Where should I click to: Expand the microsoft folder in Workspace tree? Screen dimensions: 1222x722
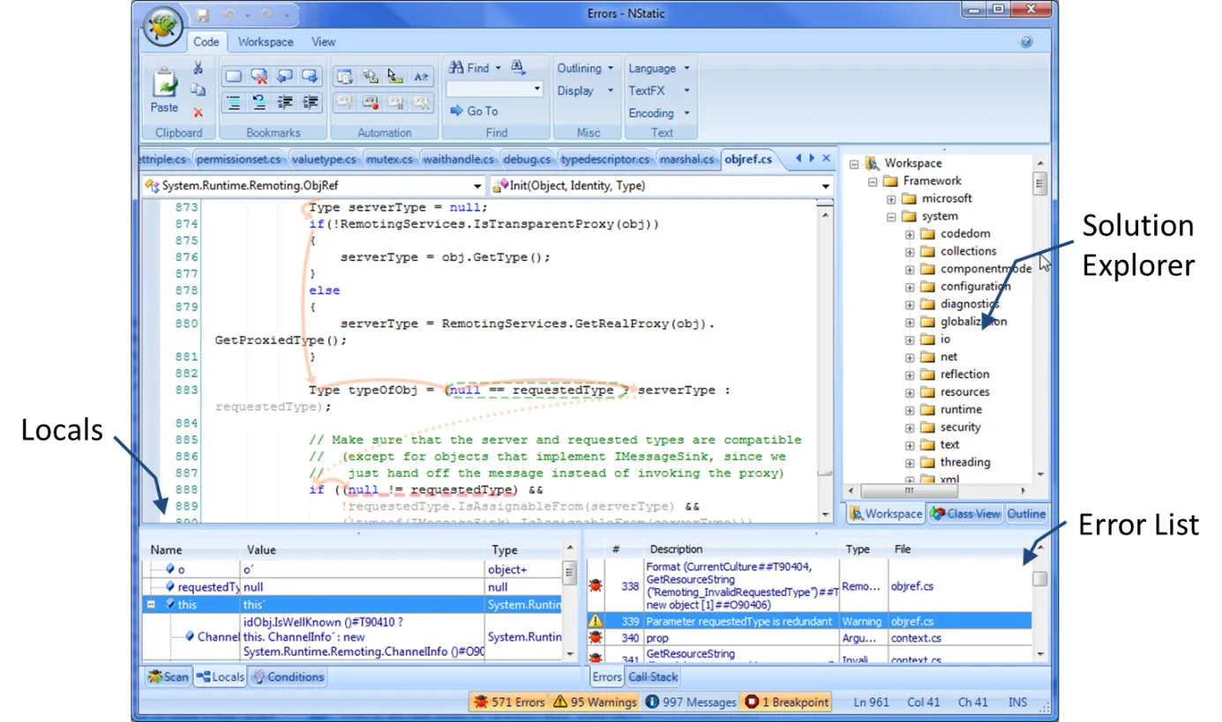(x=892, y=198)
